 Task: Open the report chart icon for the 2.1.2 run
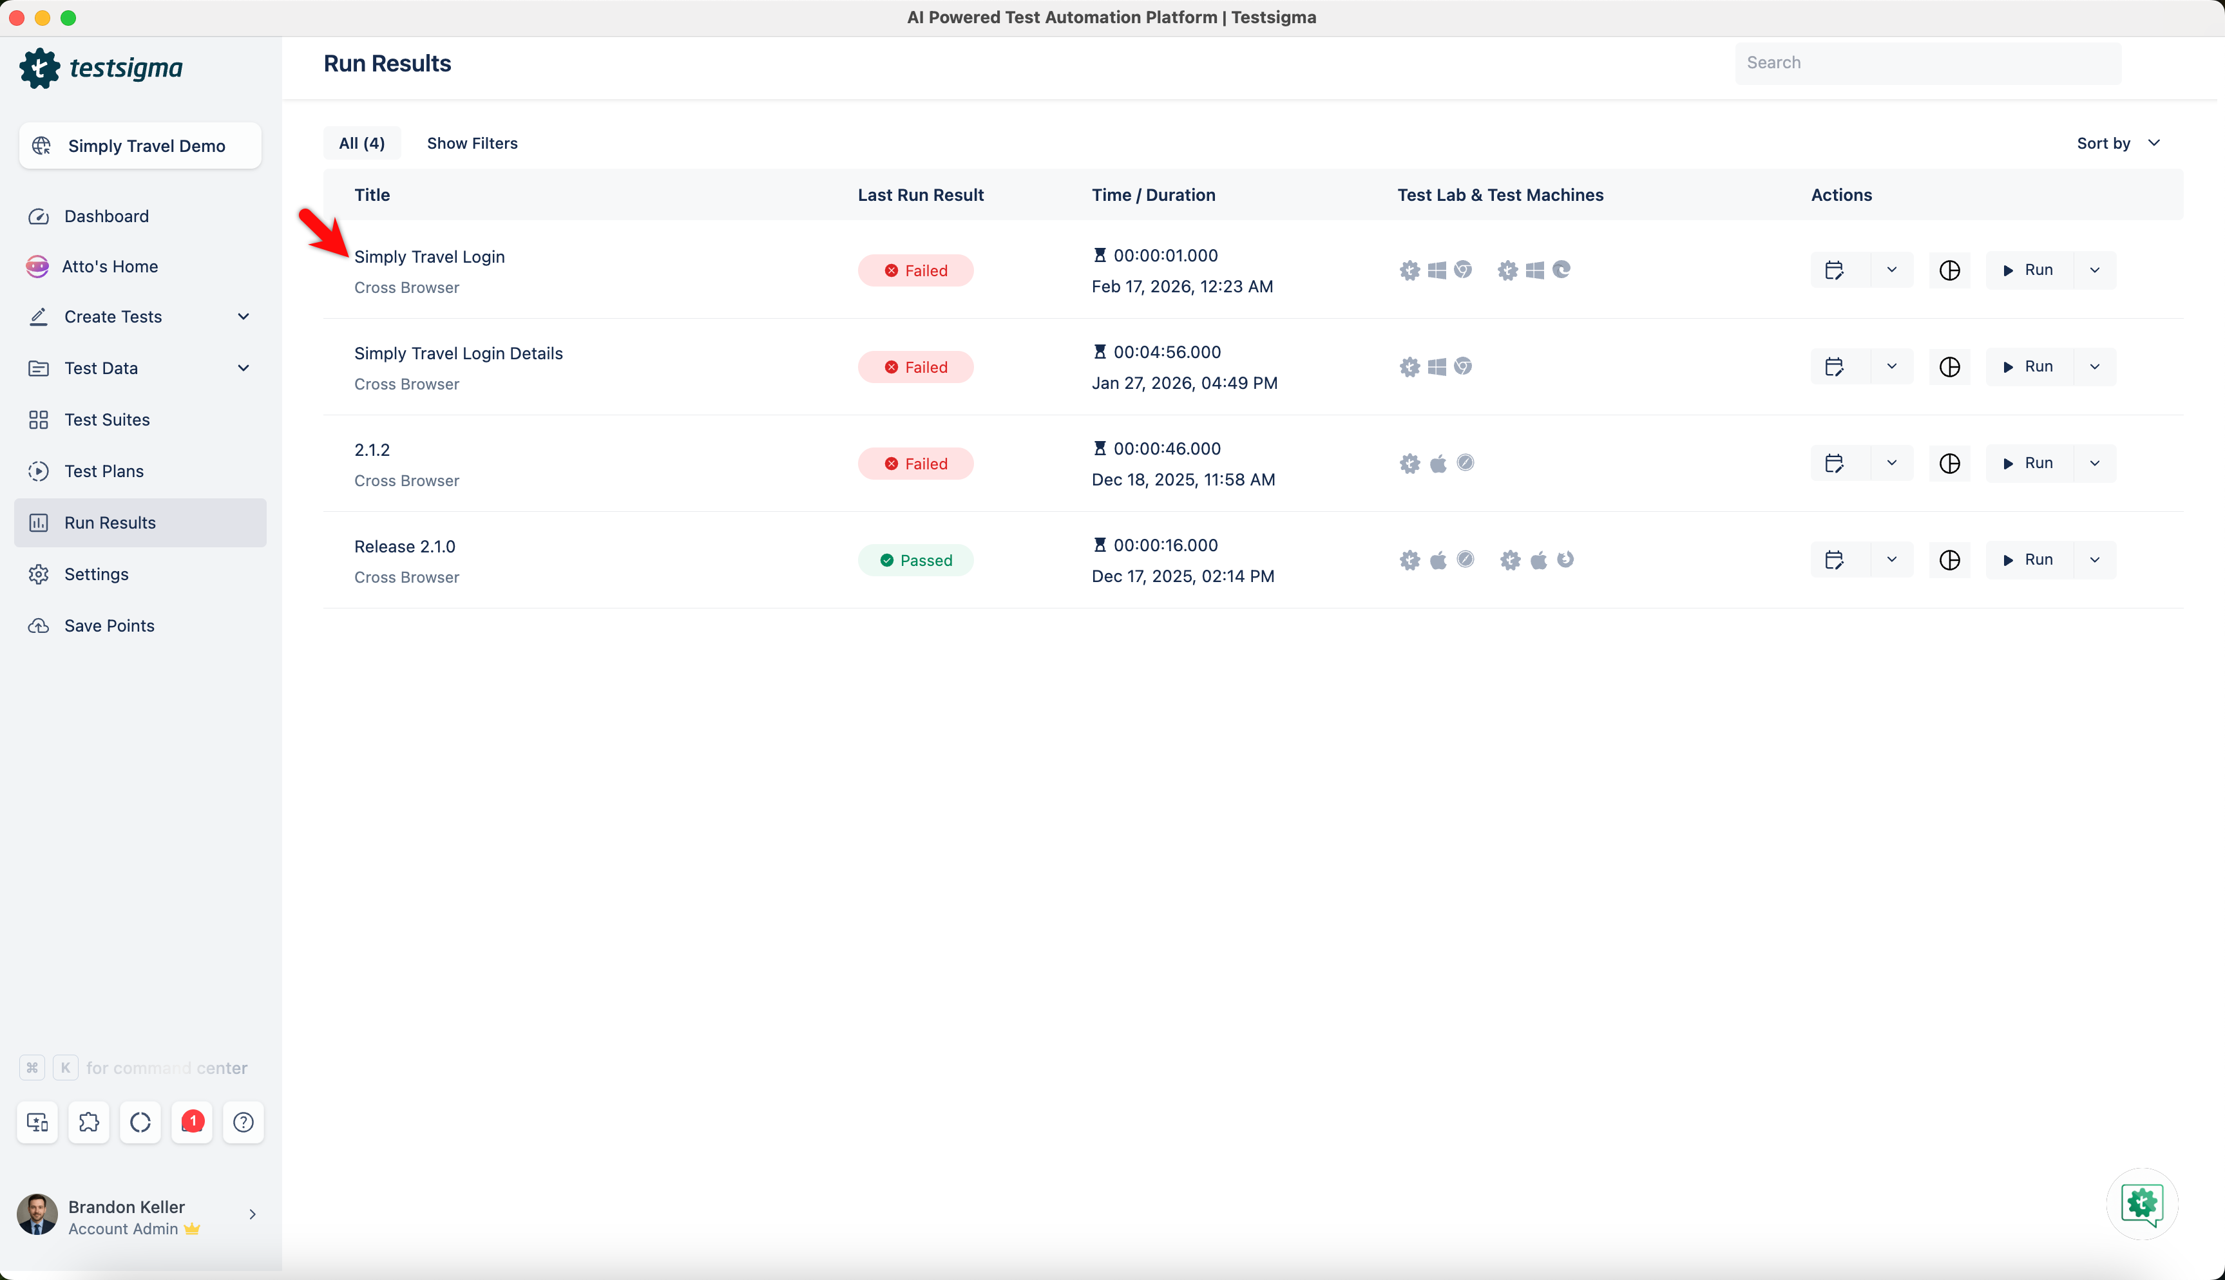coord(1949,464)
